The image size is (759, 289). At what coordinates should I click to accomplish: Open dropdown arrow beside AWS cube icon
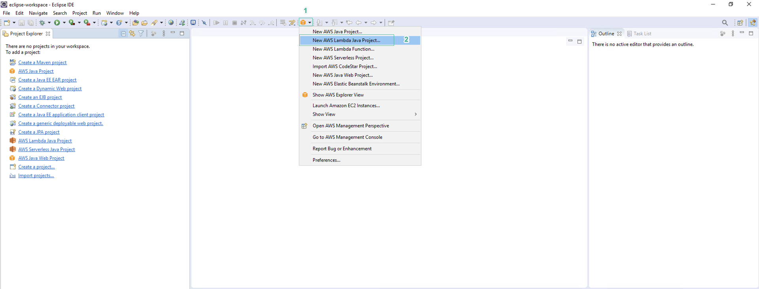[x=310, y=23]
